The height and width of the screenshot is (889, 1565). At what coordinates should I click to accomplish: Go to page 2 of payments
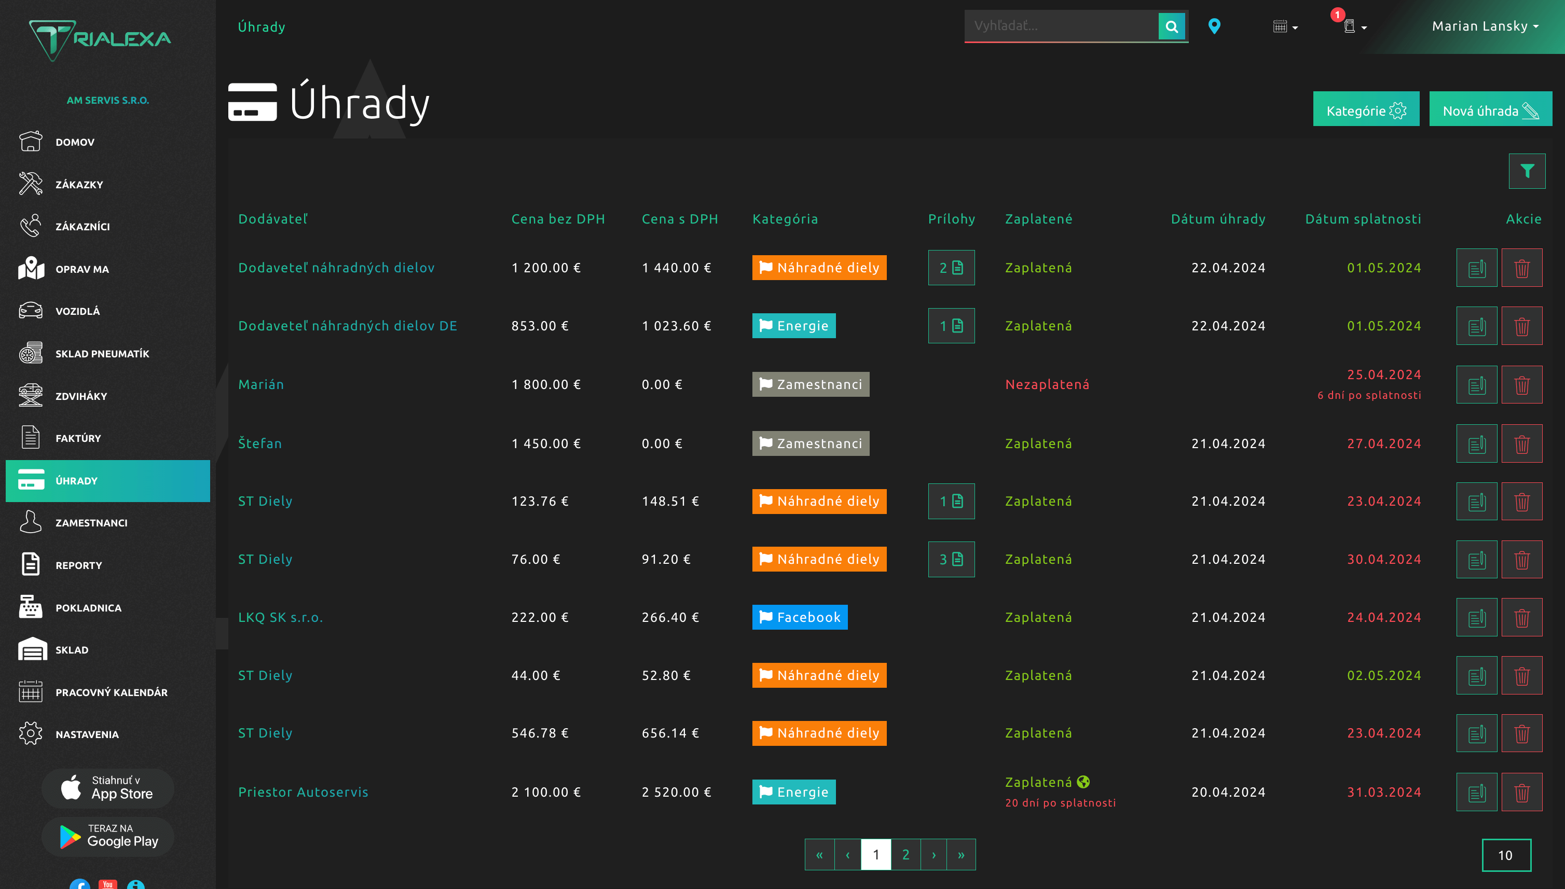pos(905,855)
